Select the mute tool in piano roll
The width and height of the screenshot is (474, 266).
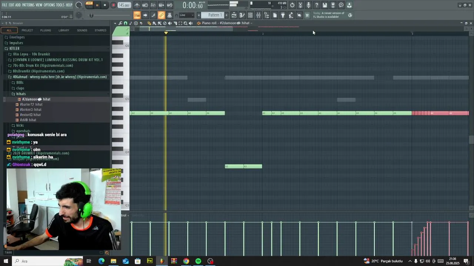170,23
